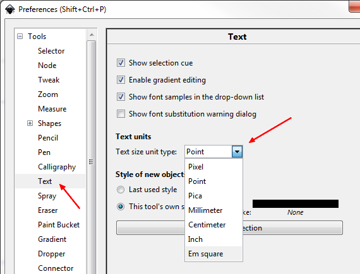Uncheck Enable gradient editing
The width and height of the screenshot is (360, 274).
(121, 80)
